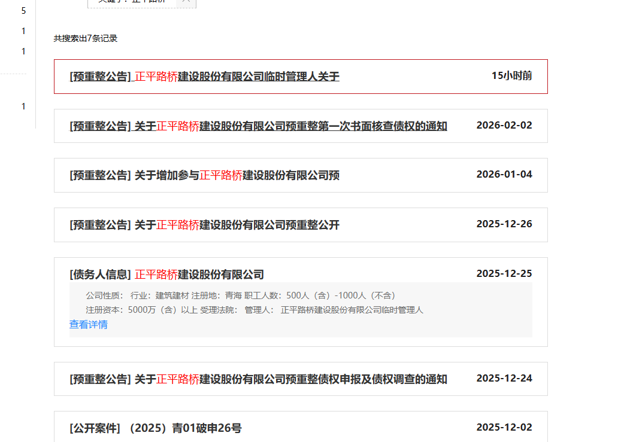Click the date 2025-12-25
The width and height of the screenshot is (618, 442).
tap(504, 273)
